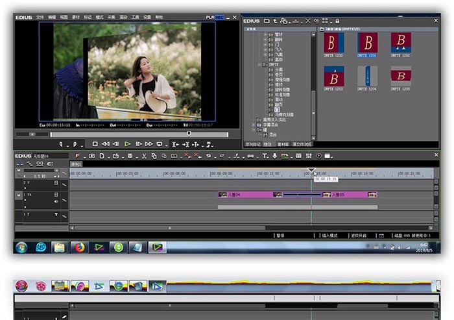Toggle group/link mode icon above track headers
Image resolution: width=454 pixels, height=320 pixels.
40,164
